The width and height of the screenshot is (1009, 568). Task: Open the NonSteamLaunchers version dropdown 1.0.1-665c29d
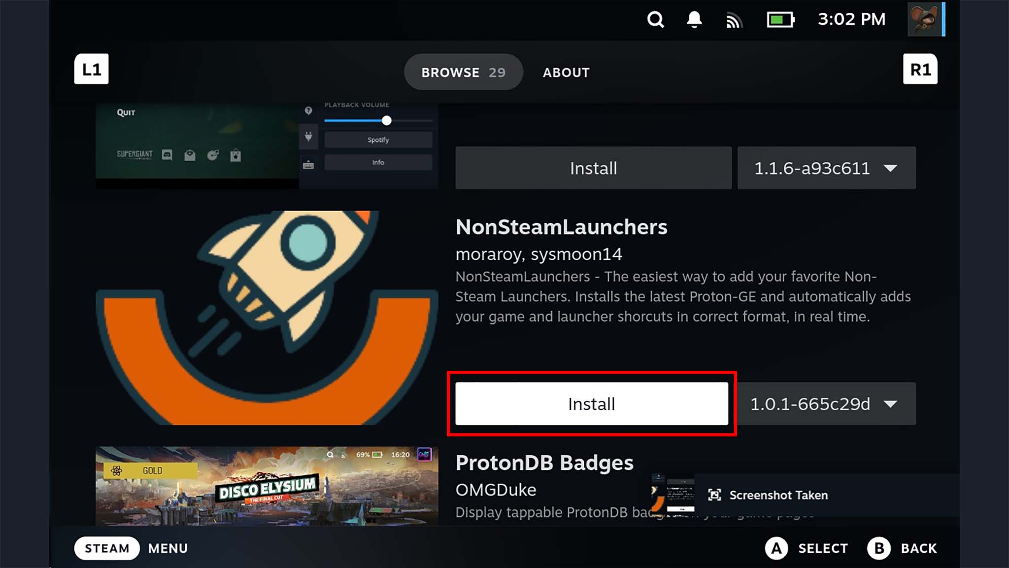(x=826, y=404)
